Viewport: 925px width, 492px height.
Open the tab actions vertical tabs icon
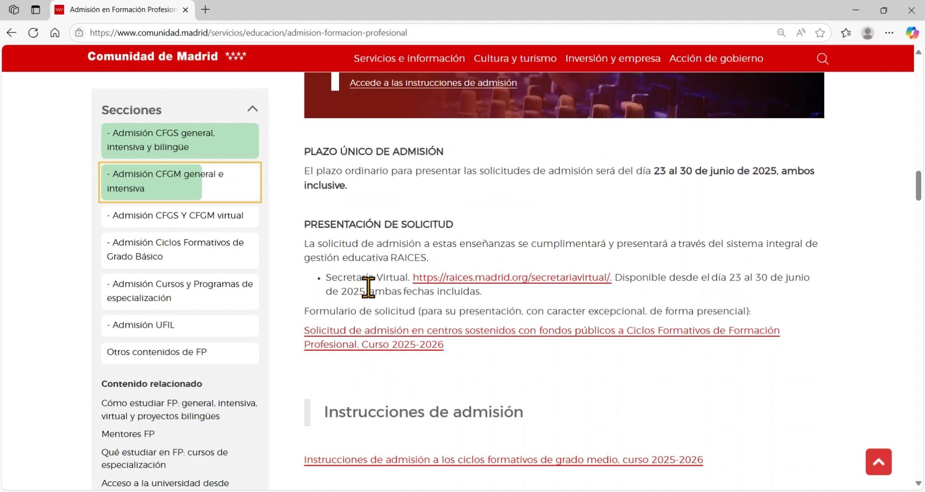36,10
